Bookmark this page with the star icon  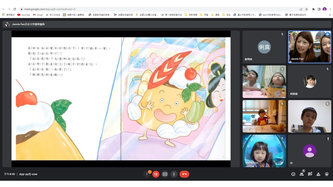click(306, 9)
